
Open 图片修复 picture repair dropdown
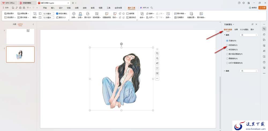(x=180, y=13)
